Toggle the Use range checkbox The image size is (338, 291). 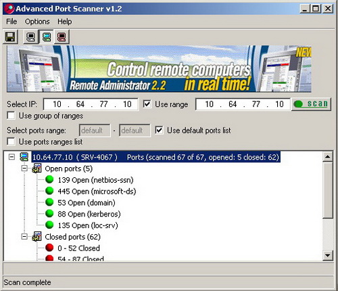(x=147, y=104)
